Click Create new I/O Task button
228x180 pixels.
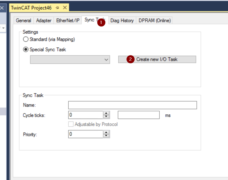(157, 59)
